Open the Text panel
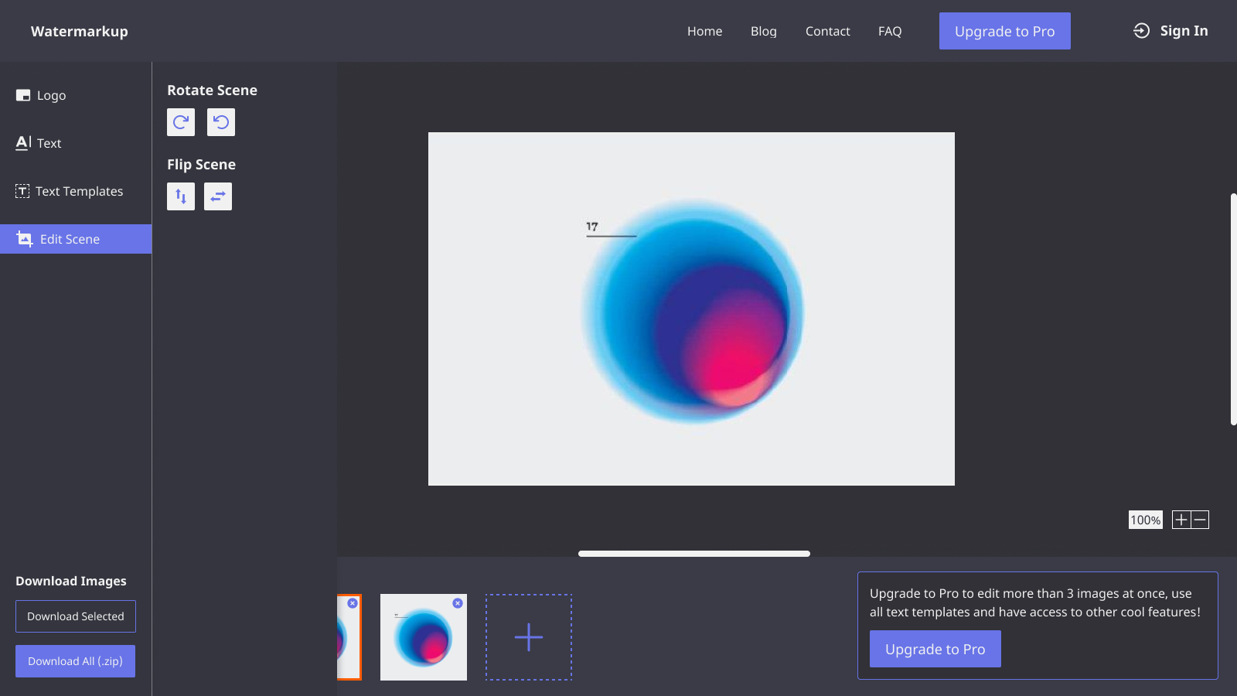This screenshot has width=1237, height=696. (x=48, y=144)
